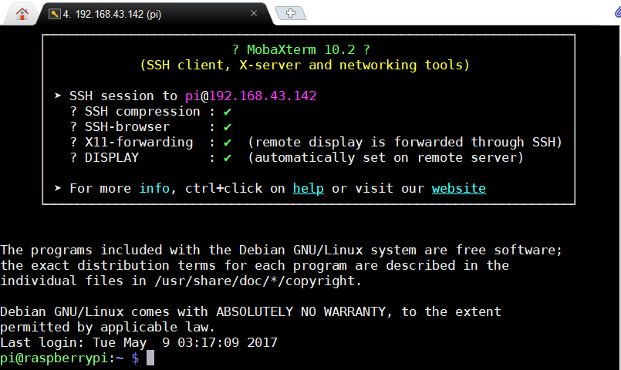Click the SSH compression status line
Viewport: 621px width, 370px height.
pyautogui.click(x=151, y=112)
